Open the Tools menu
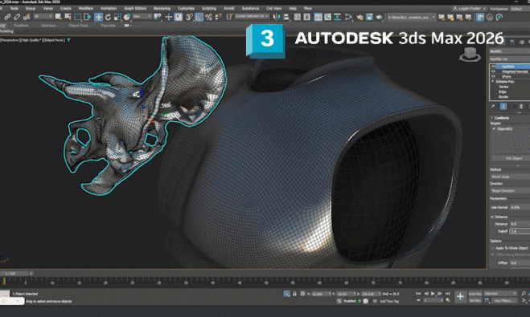The image size is (530, 317). [x=14, y=9]
